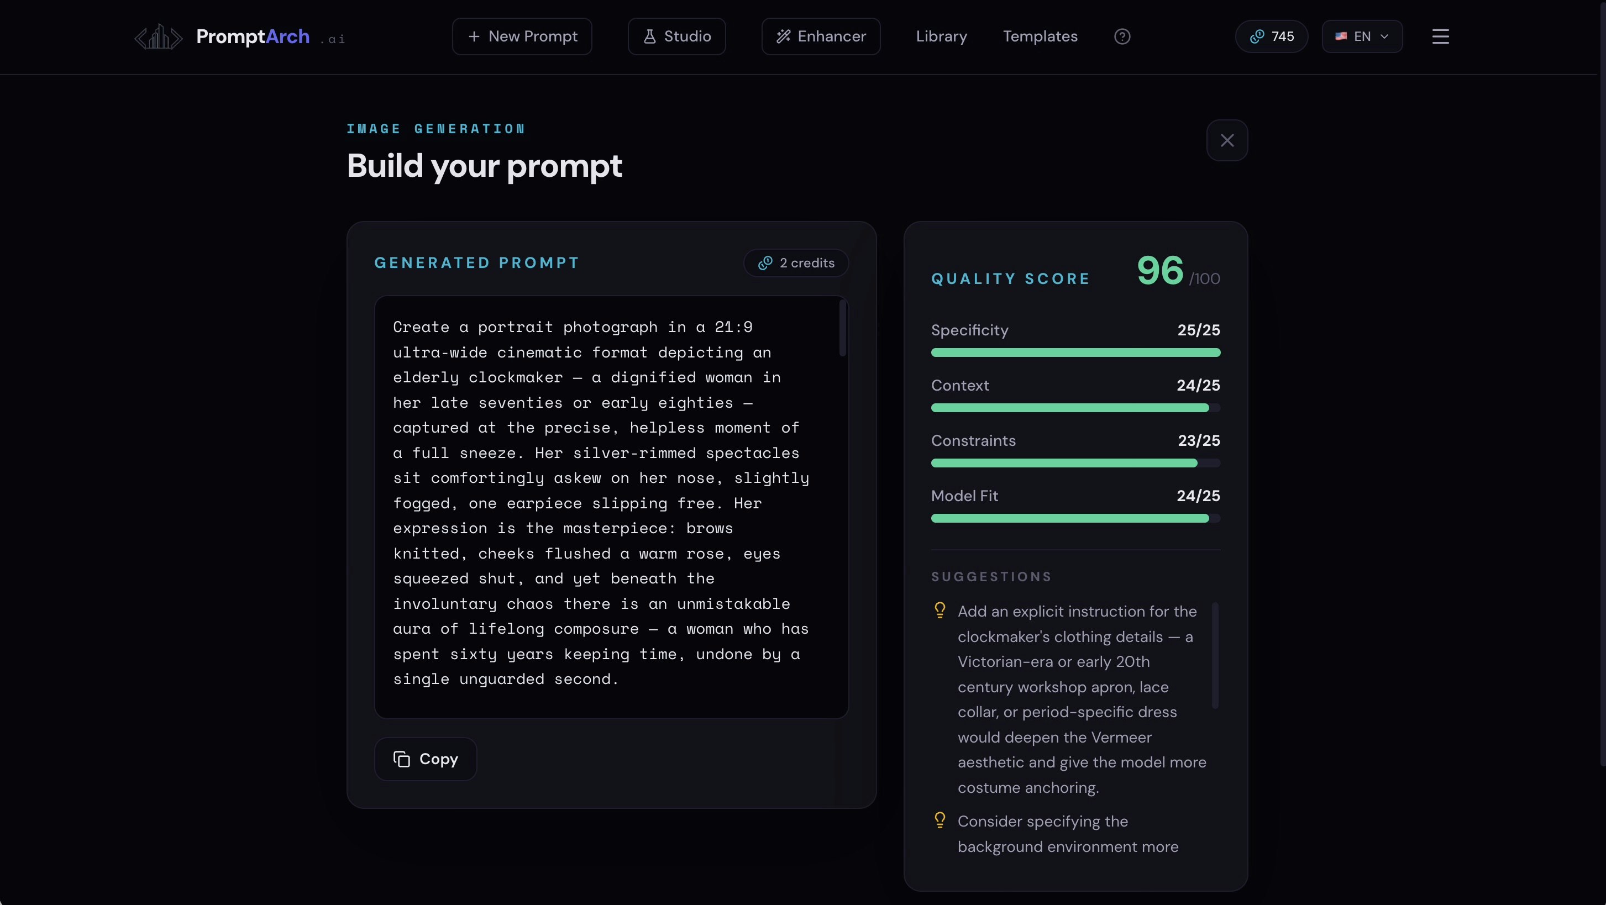This screenshot has height=905, width=1606.
Task: Open the hamburger menu icon
Action: [1440, 36]
